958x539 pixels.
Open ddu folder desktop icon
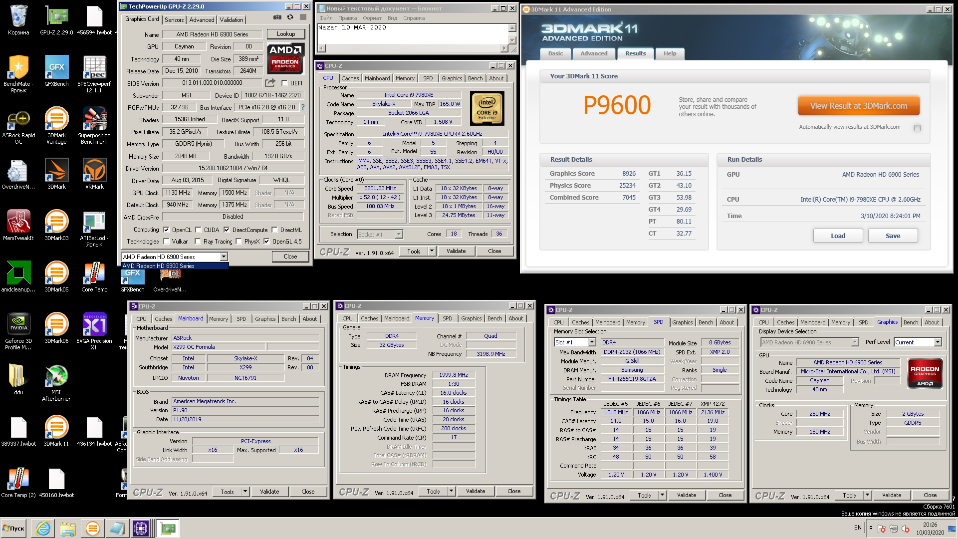[x=18, y=379]
